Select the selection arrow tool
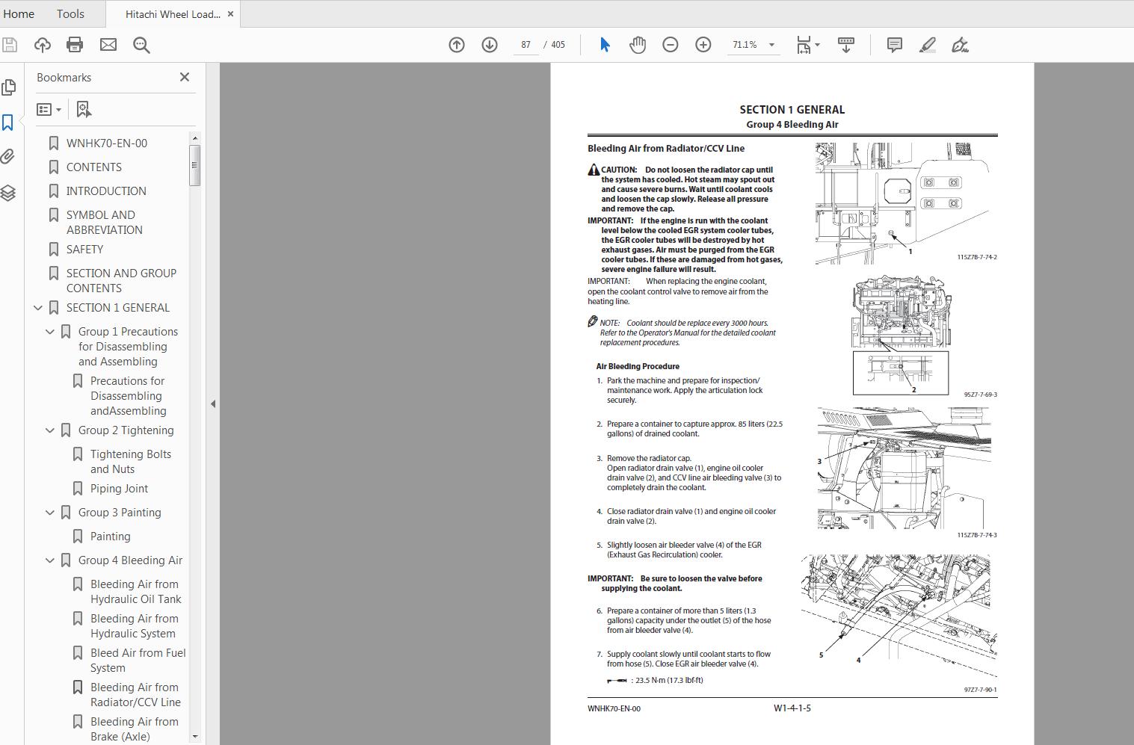 (x=604, y=44)
